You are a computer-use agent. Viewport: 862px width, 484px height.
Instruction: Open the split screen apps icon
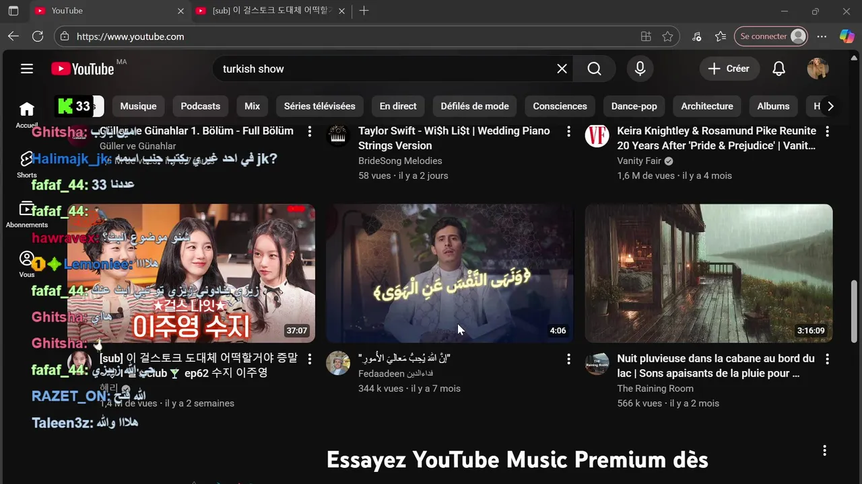(646, 36)
